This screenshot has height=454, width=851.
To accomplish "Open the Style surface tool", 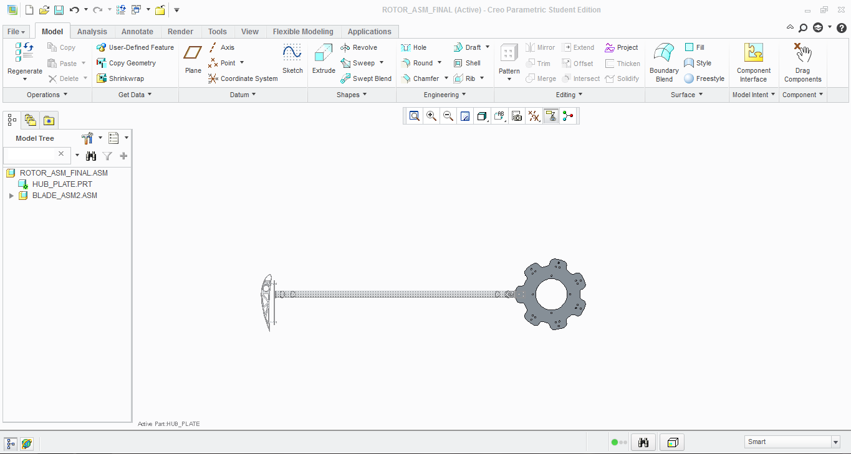I will click(698, 63).
